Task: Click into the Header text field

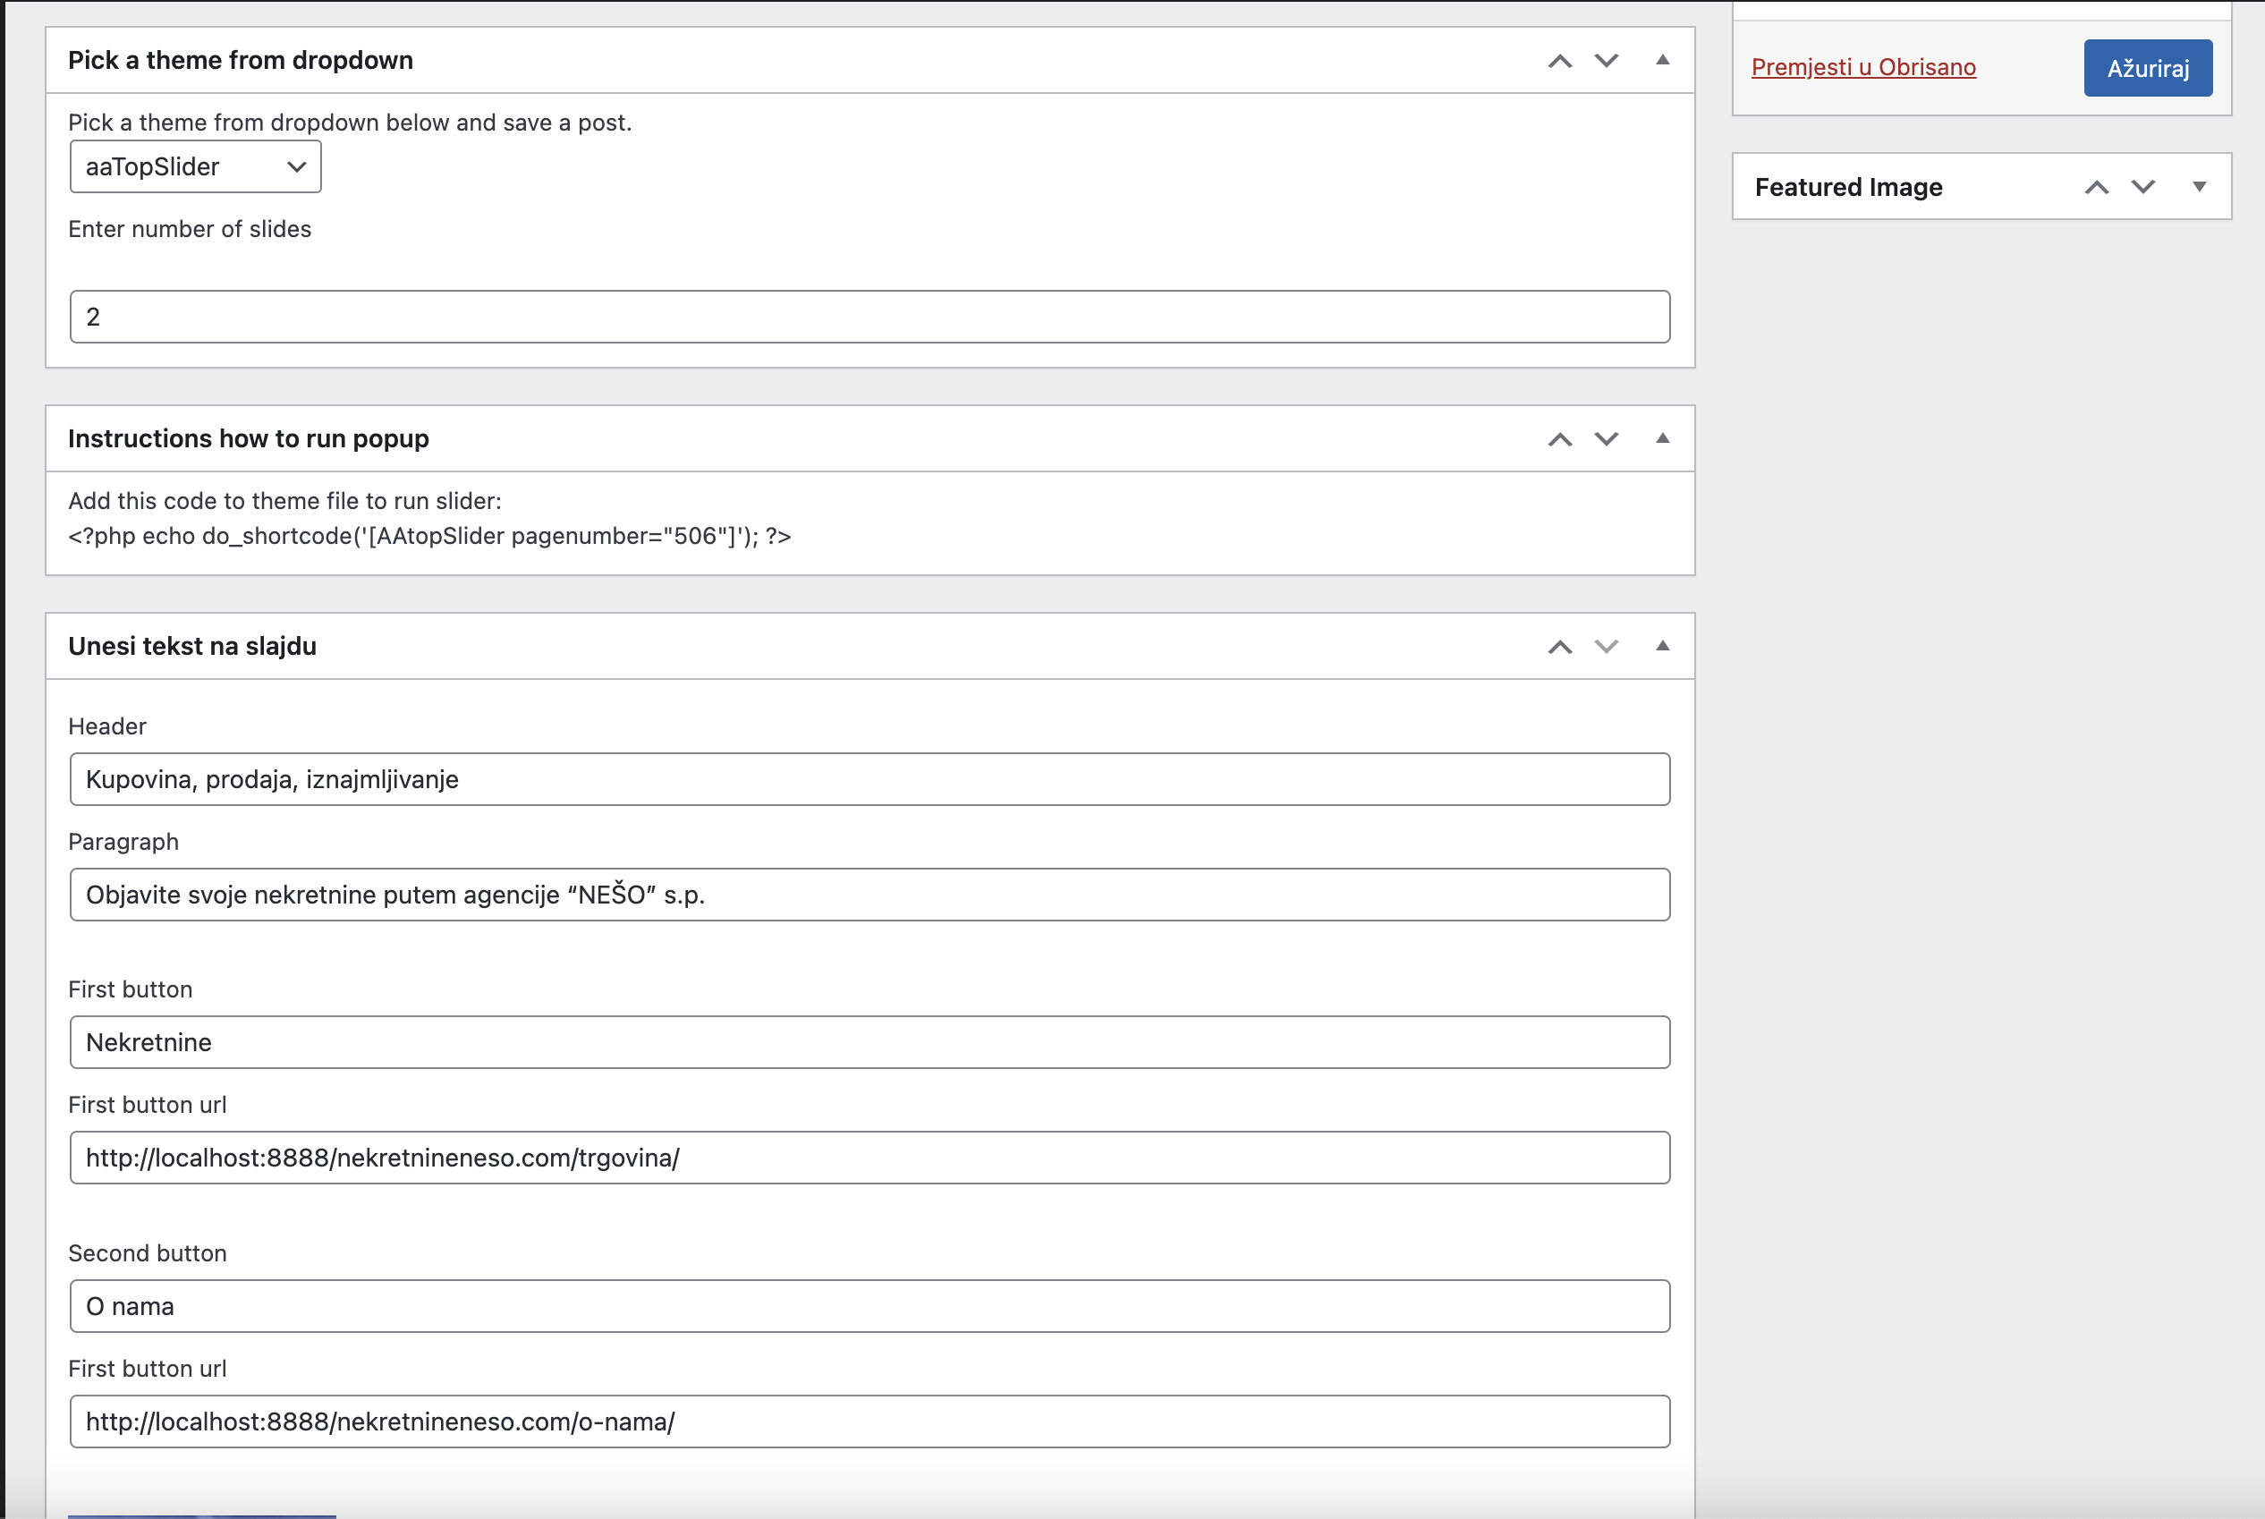Action: coord(869,779)
